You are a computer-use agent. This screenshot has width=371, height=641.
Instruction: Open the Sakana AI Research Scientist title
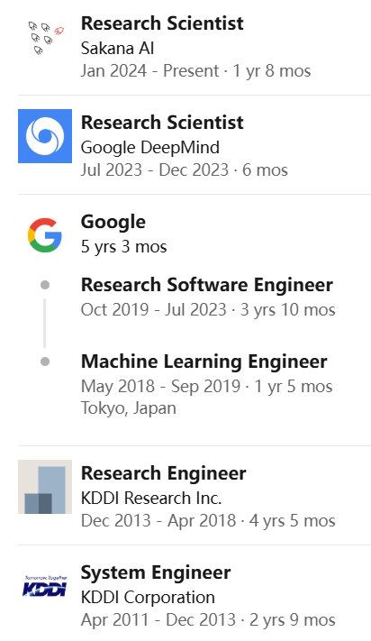tap(162, 23)
